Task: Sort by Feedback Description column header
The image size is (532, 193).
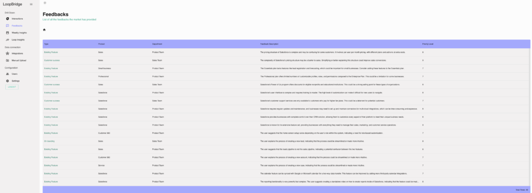Action: coord(269,44)
